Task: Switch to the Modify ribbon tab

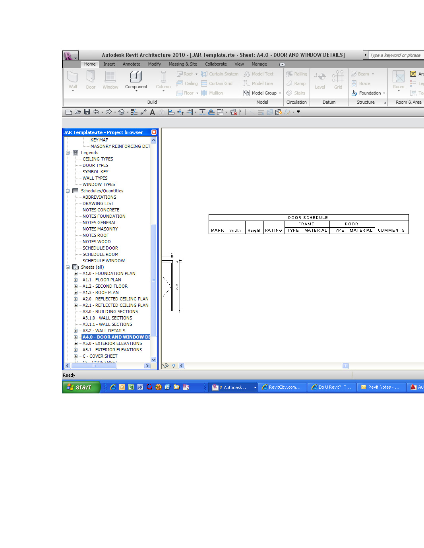Action: click(155, 64)
